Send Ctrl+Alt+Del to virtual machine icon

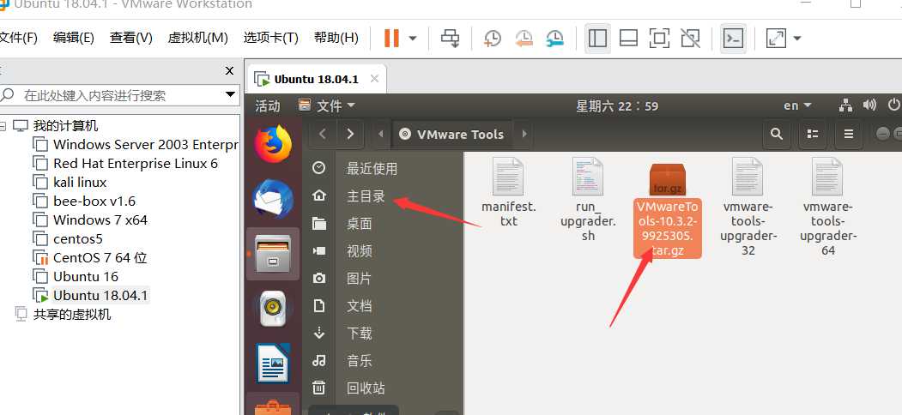tap(451, 39)
